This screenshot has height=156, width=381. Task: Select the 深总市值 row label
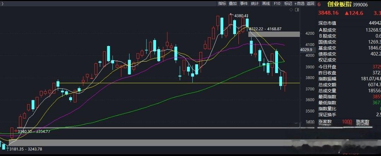click(327, 23)
